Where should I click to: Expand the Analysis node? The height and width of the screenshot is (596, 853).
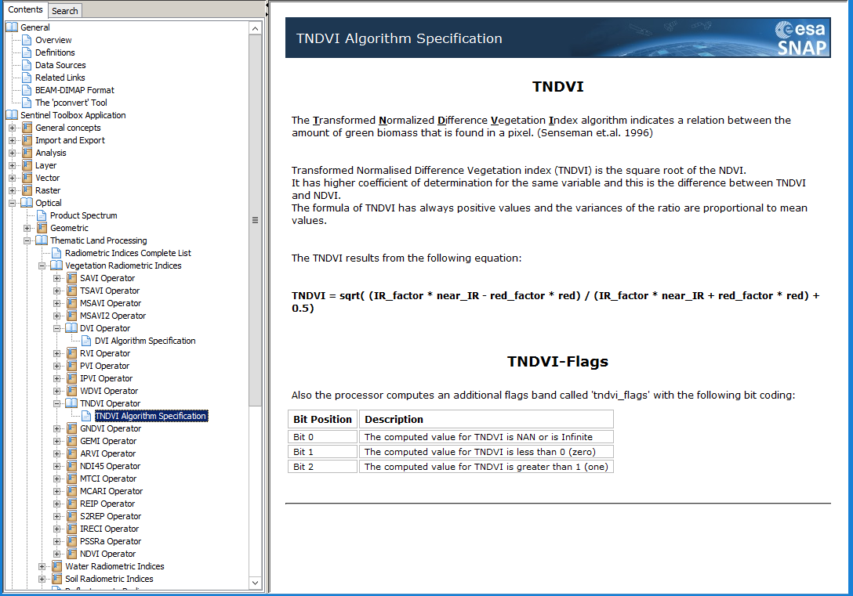click(12, 154)
